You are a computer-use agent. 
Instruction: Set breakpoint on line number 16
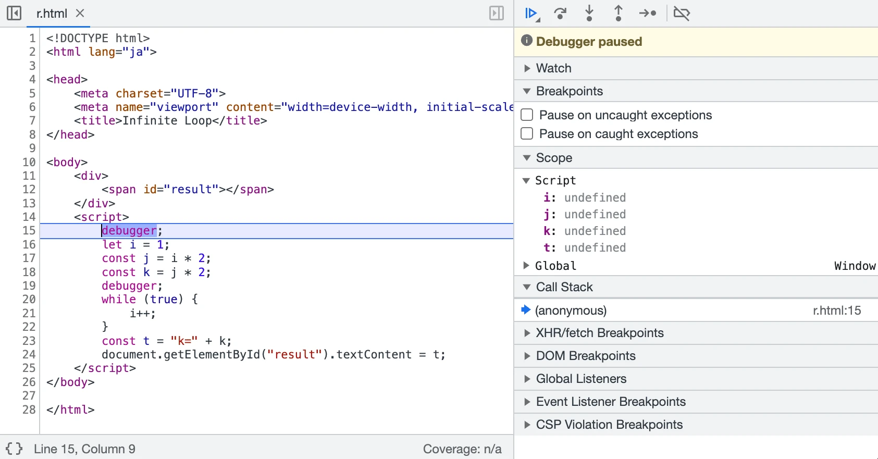[29, 244]
